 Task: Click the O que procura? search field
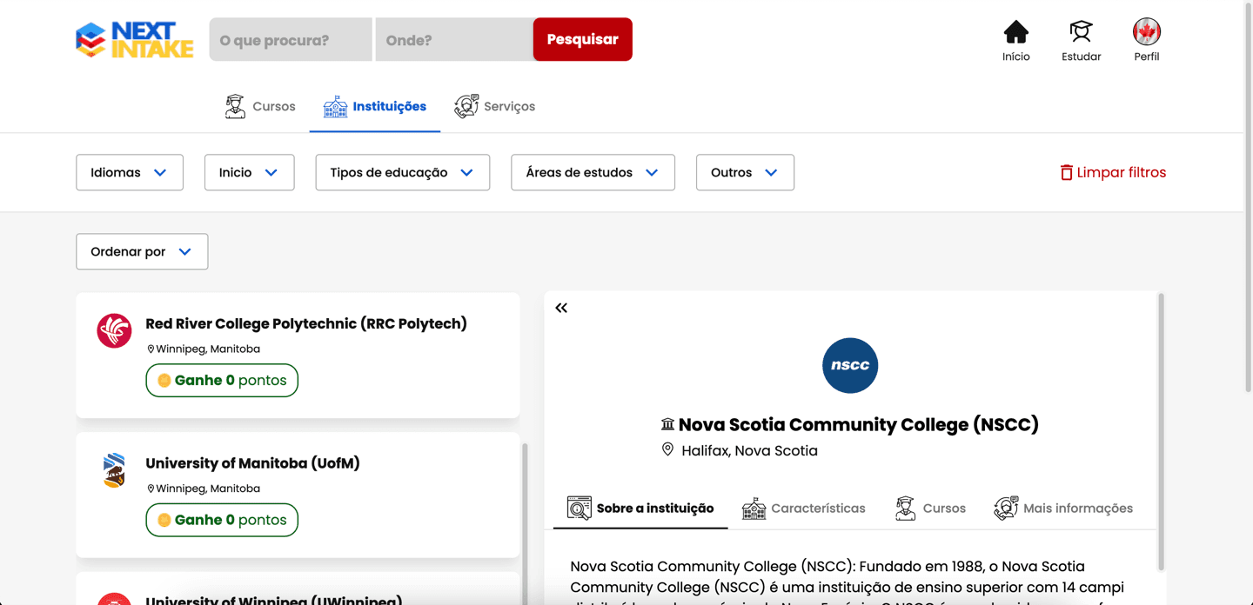pos(291,39)
